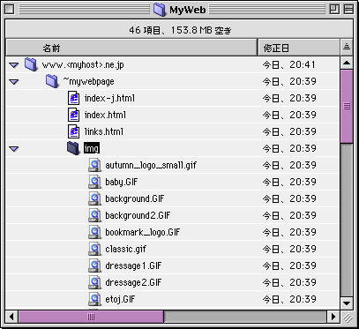Click the vertical scrollbar purple thumb
This screenshot has width=359, height=329.
pos(347,106)
